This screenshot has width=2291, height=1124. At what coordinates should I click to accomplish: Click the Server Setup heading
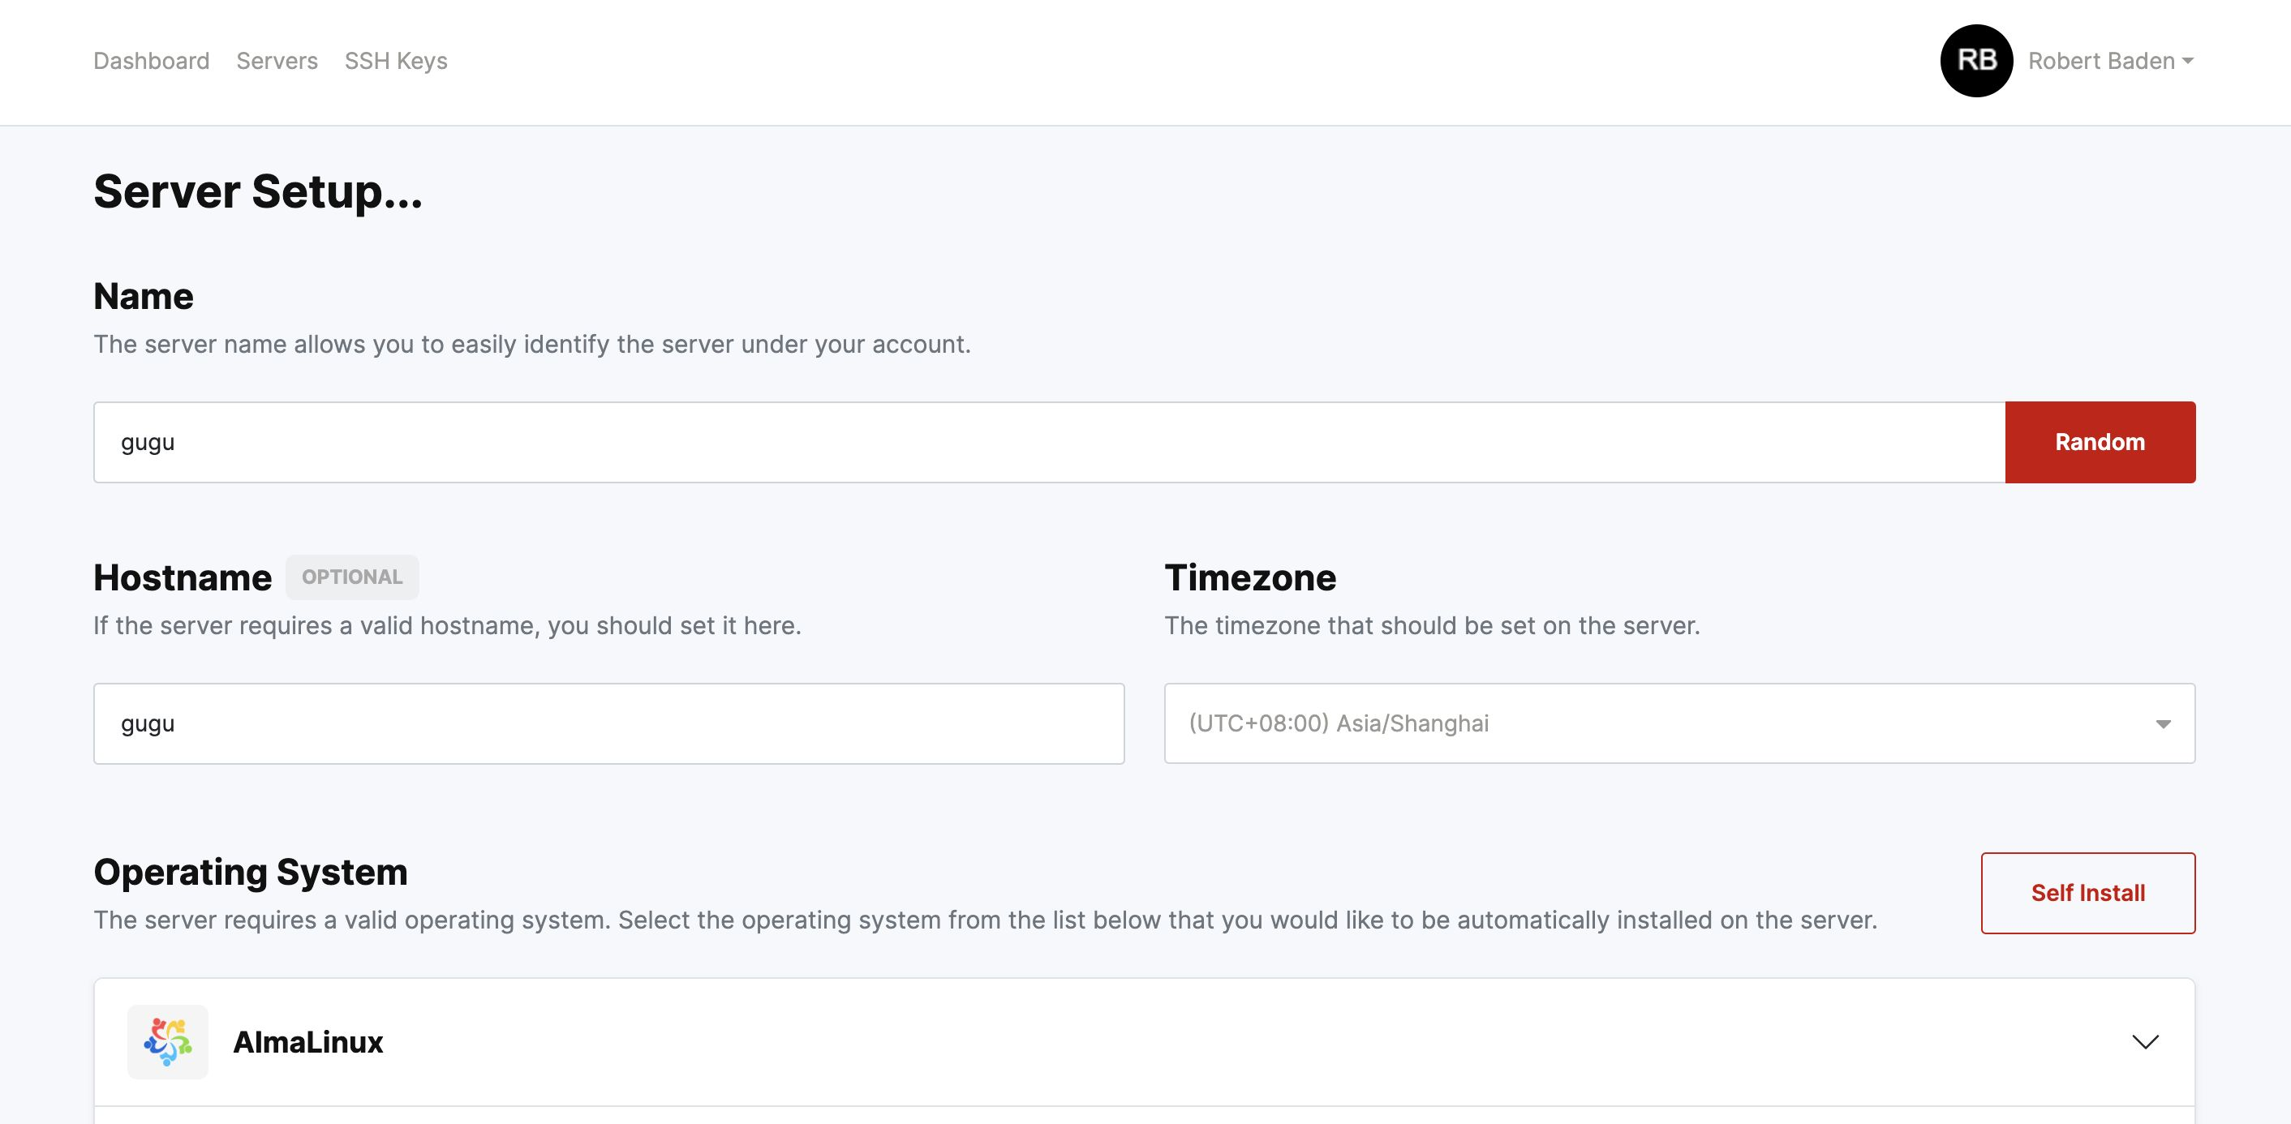click(x=258, y=192)
